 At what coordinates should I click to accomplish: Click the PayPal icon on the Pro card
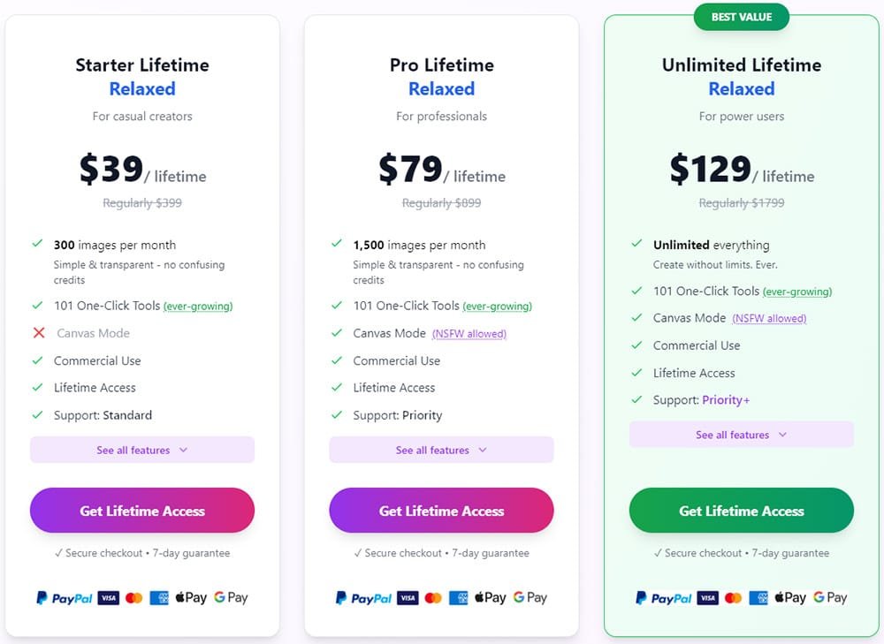pyautogui.click(x=362, y=597)
